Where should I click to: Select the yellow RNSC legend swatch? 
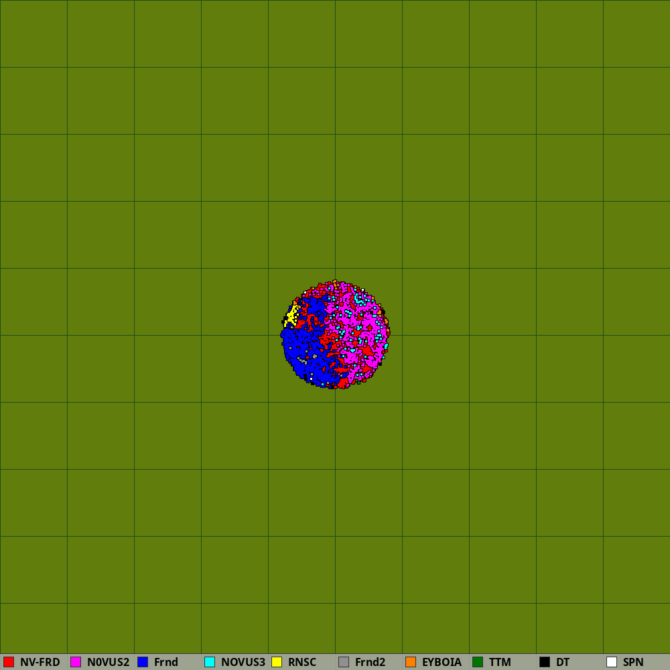pyautogui.click(x=277, y=662)
